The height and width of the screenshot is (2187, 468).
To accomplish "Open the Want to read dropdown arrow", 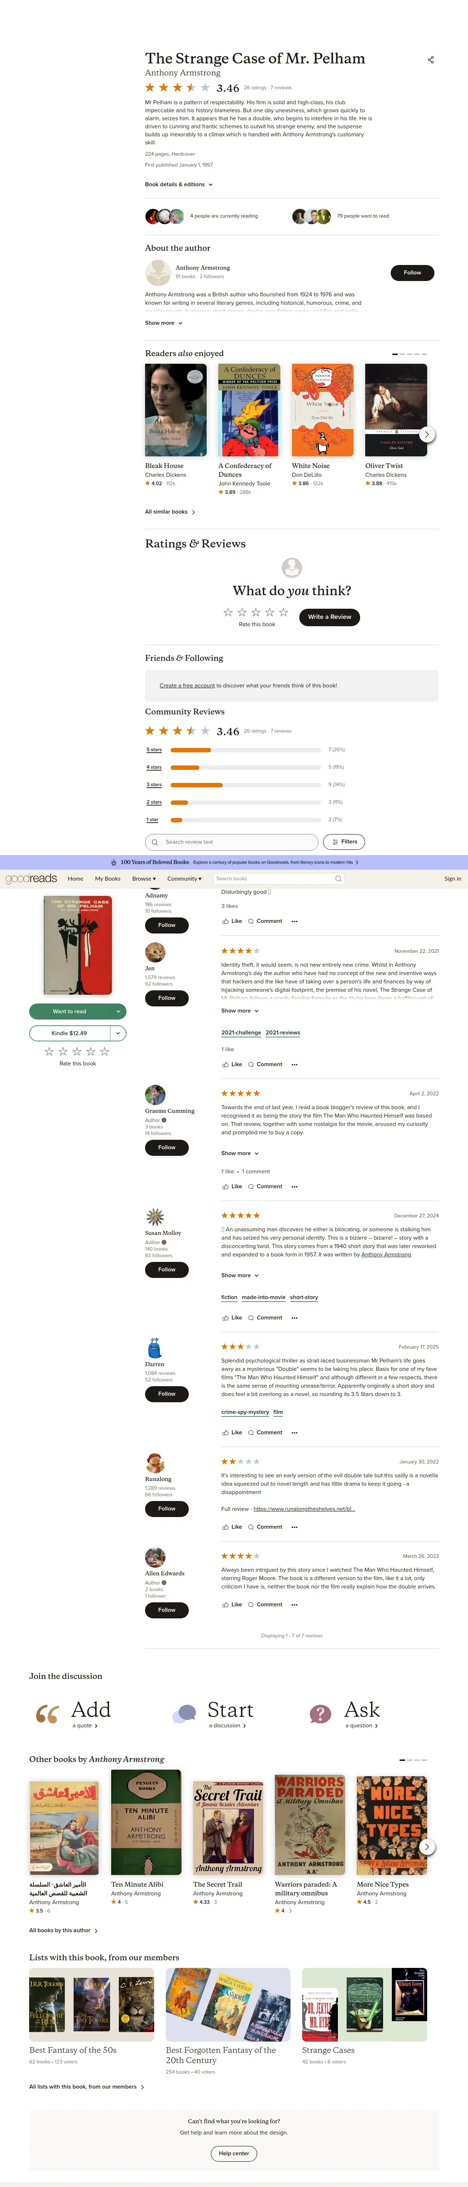I will [x=119, y=1011].
